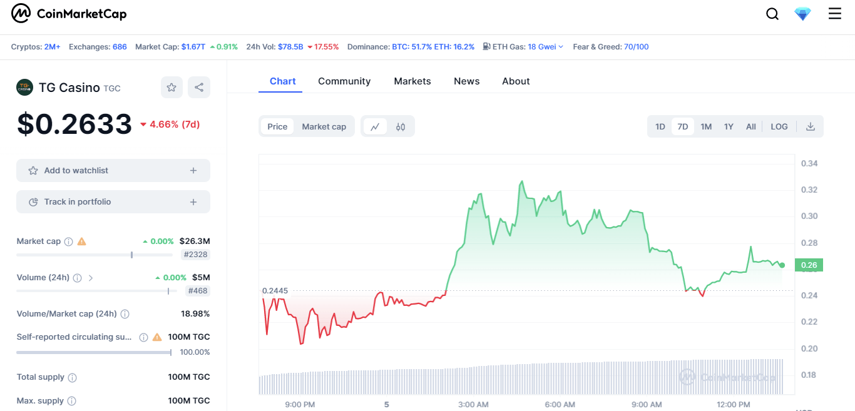Switch to candlestick chart view
Image resolution: width=855 pixels, height=411 pixels.
click(x=401, y=126)
